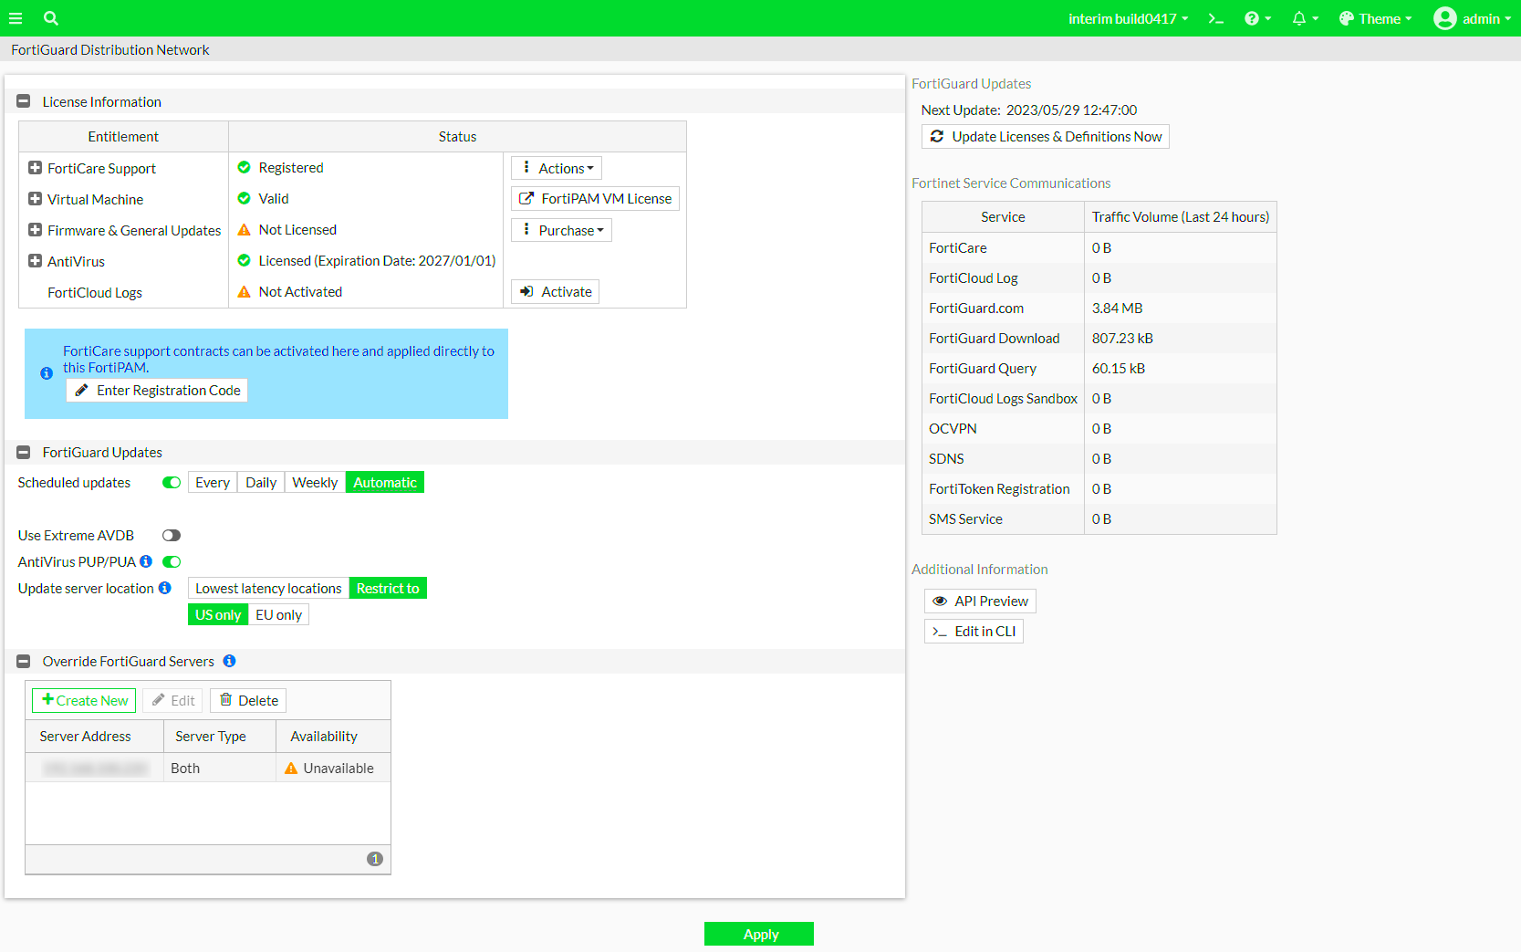The image size is (1521, 952).
Task: Select Automatic update schedule
Action: point(385,482)
